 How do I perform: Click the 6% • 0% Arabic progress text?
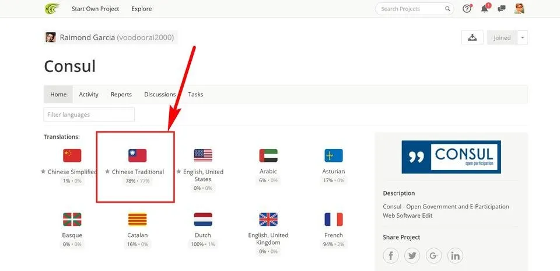[x=268, y=180]
